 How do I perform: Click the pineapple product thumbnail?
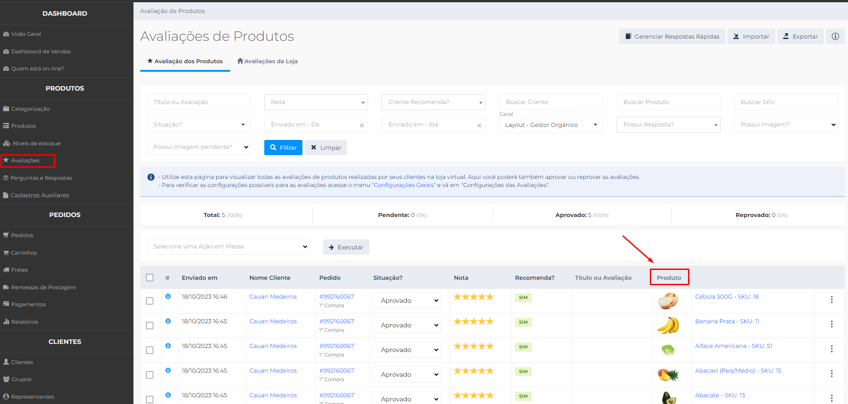[x=668, y=374]
